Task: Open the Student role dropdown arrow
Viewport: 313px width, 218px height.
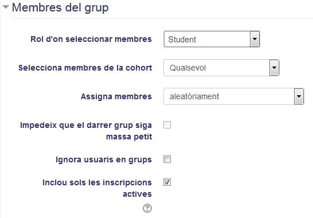Action: [255, 39]
